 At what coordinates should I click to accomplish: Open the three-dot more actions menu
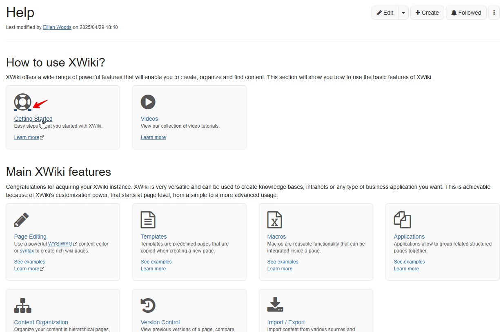494,13
